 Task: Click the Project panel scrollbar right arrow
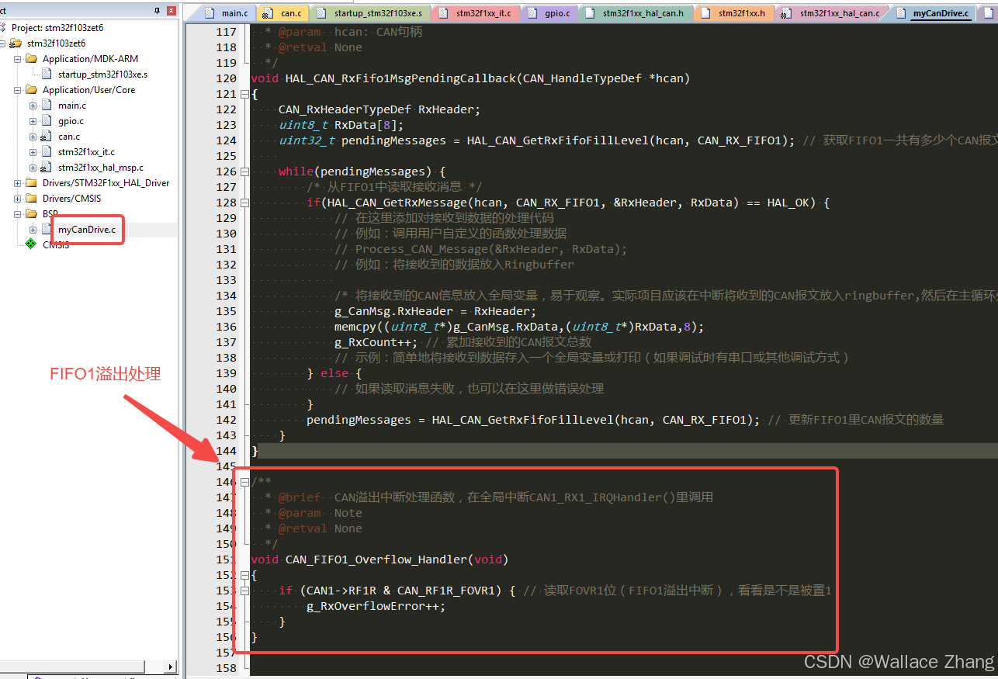pyautogui.click(x=172, y=667)
